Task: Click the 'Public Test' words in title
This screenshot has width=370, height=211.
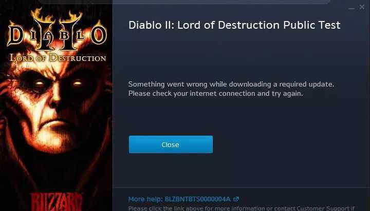Action: [312, 25]
